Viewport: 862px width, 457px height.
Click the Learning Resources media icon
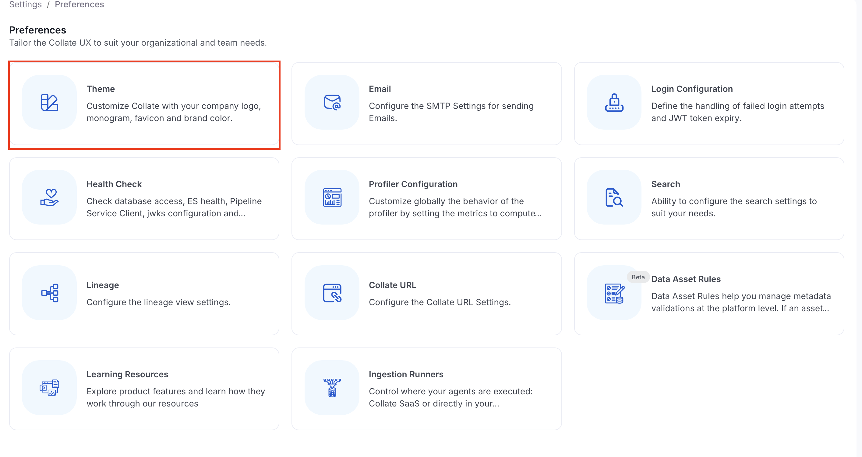pyautogui.click(x=50, y=388)
